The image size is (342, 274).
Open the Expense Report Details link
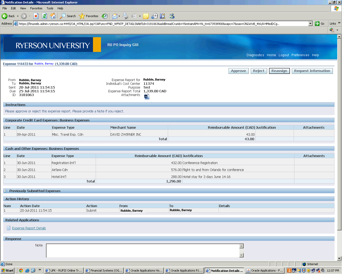coord(29,228)
